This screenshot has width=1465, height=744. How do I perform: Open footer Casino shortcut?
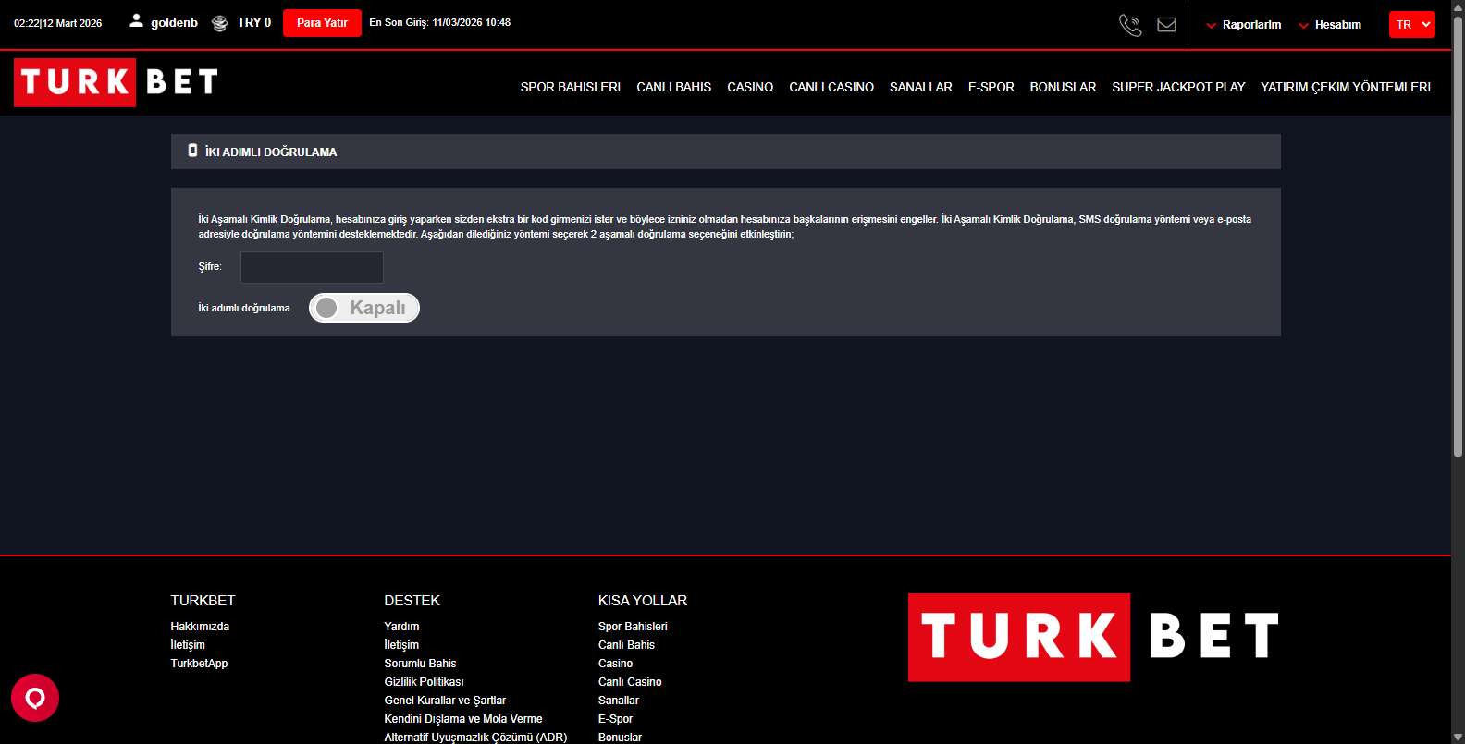[615, 664]
